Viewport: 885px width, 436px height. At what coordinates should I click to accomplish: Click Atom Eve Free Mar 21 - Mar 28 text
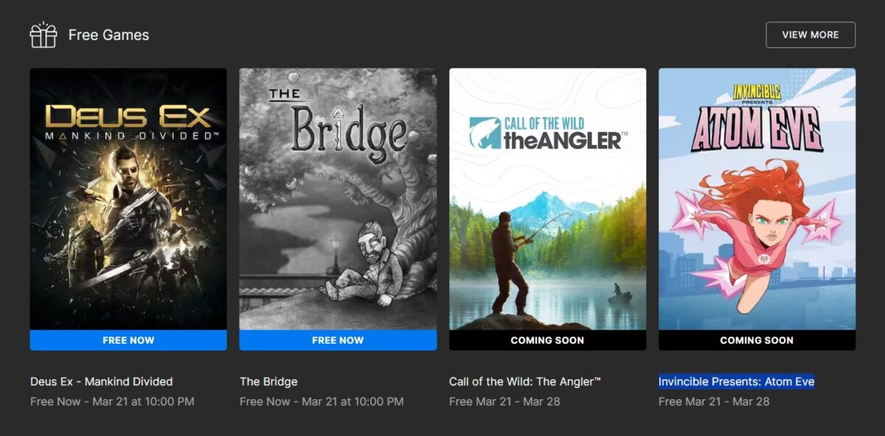coord(714,402)
